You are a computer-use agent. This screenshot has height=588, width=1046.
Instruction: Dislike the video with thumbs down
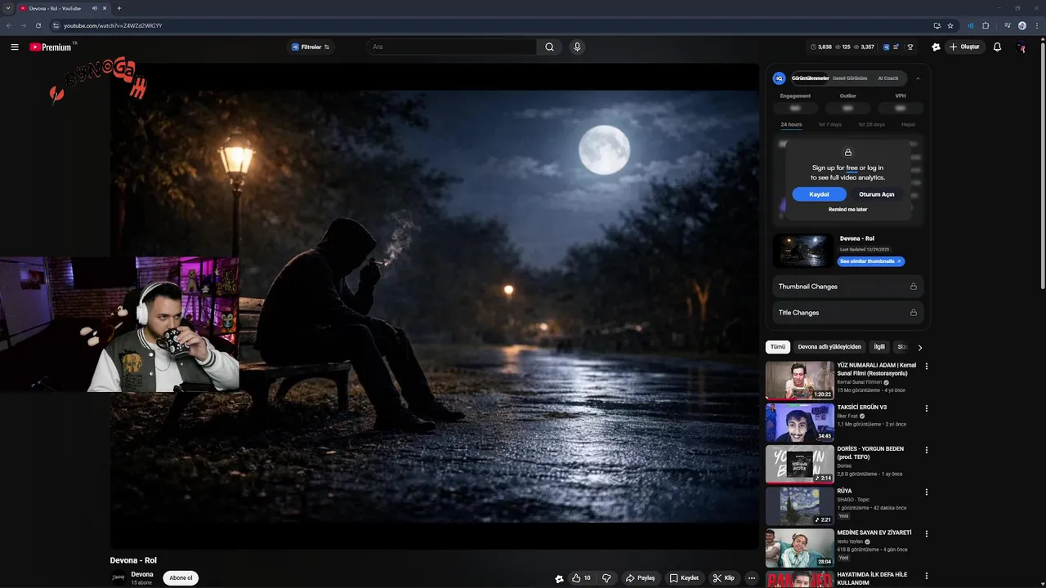tap(606, 578)
